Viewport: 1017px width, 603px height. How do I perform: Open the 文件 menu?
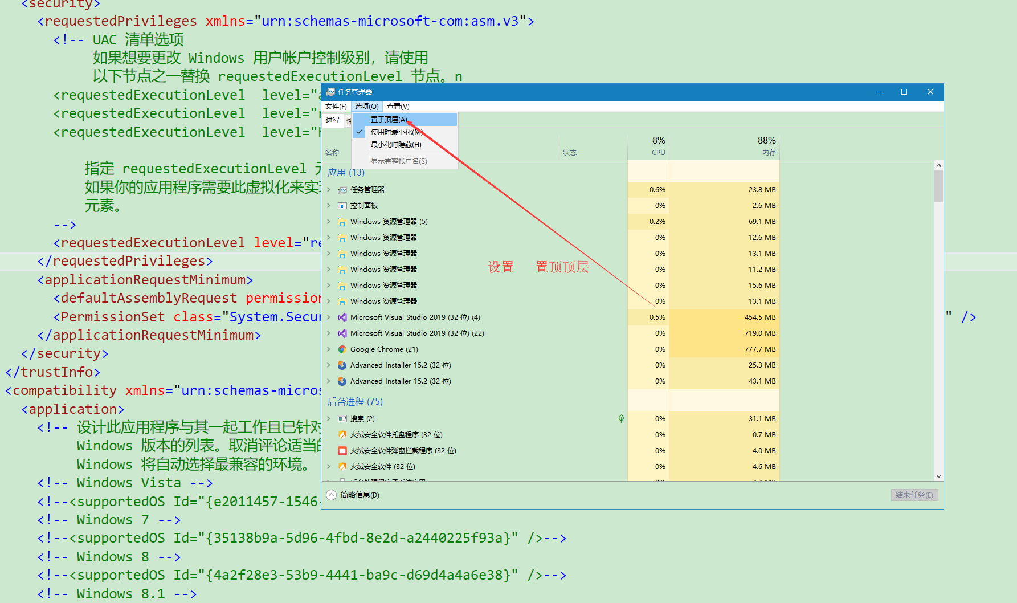coord(336,106)
